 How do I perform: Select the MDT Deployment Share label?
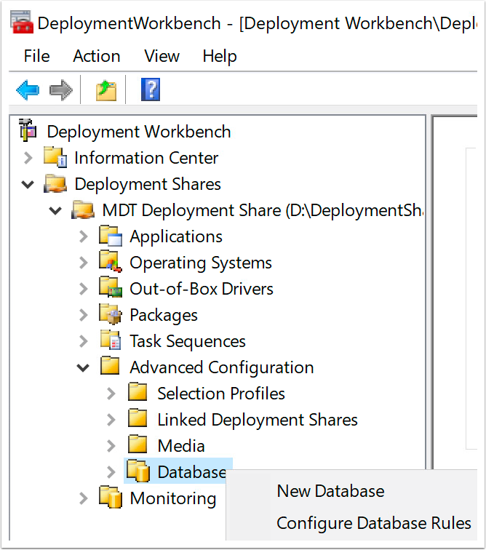pyautogui.click(x=263, y=210)
